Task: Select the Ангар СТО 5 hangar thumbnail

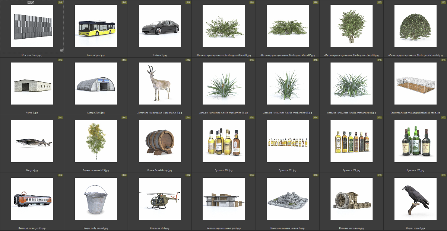Action: tap(96, 84)
